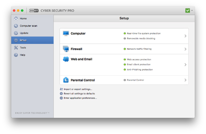Click Web access protection text
The image size is (206, 134).
click(x=139, y=59)
